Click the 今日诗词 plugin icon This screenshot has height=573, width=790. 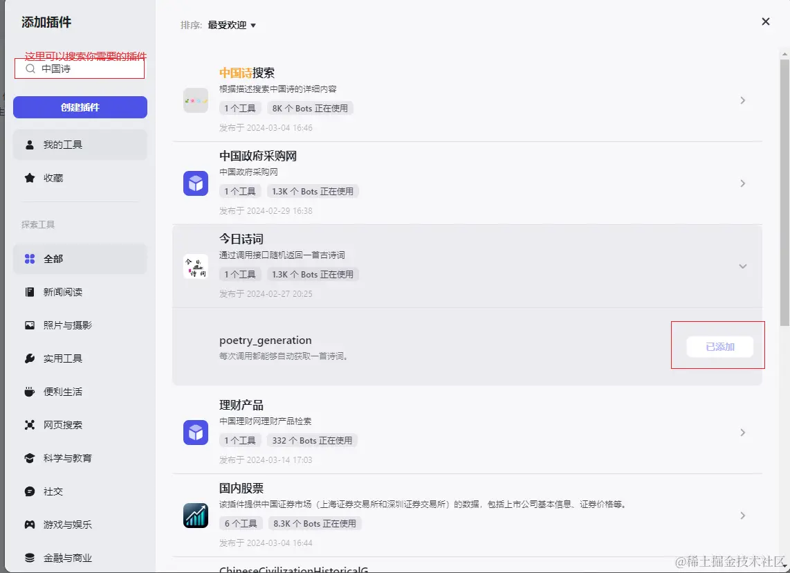(196, 266)
